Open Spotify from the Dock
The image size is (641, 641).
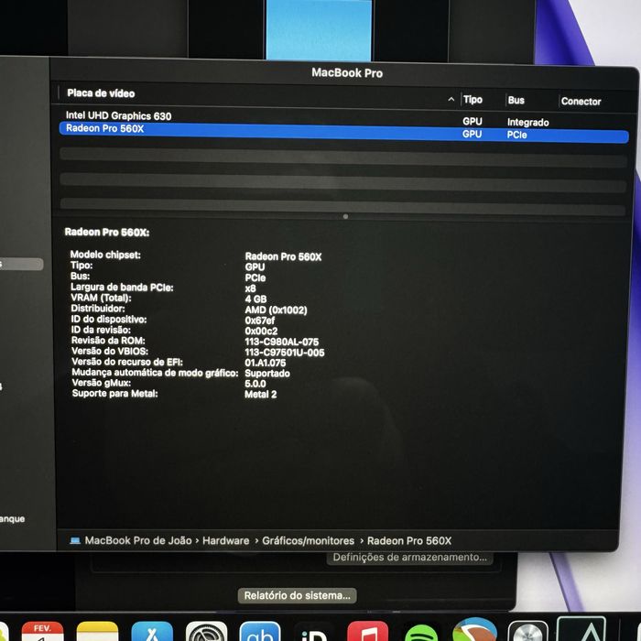pos(421,632)
